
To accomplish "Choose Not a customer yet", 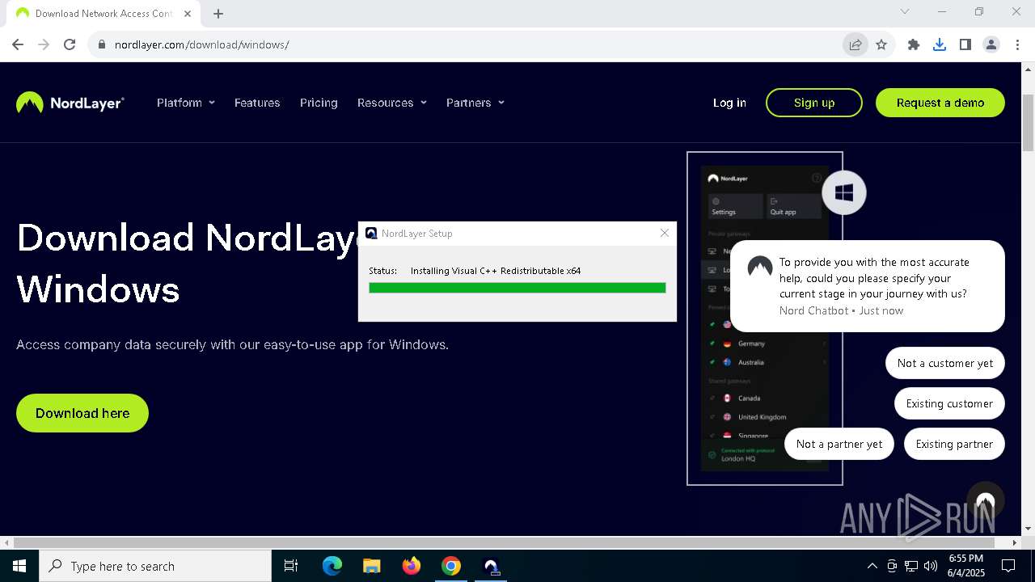I will click(945, 363).
